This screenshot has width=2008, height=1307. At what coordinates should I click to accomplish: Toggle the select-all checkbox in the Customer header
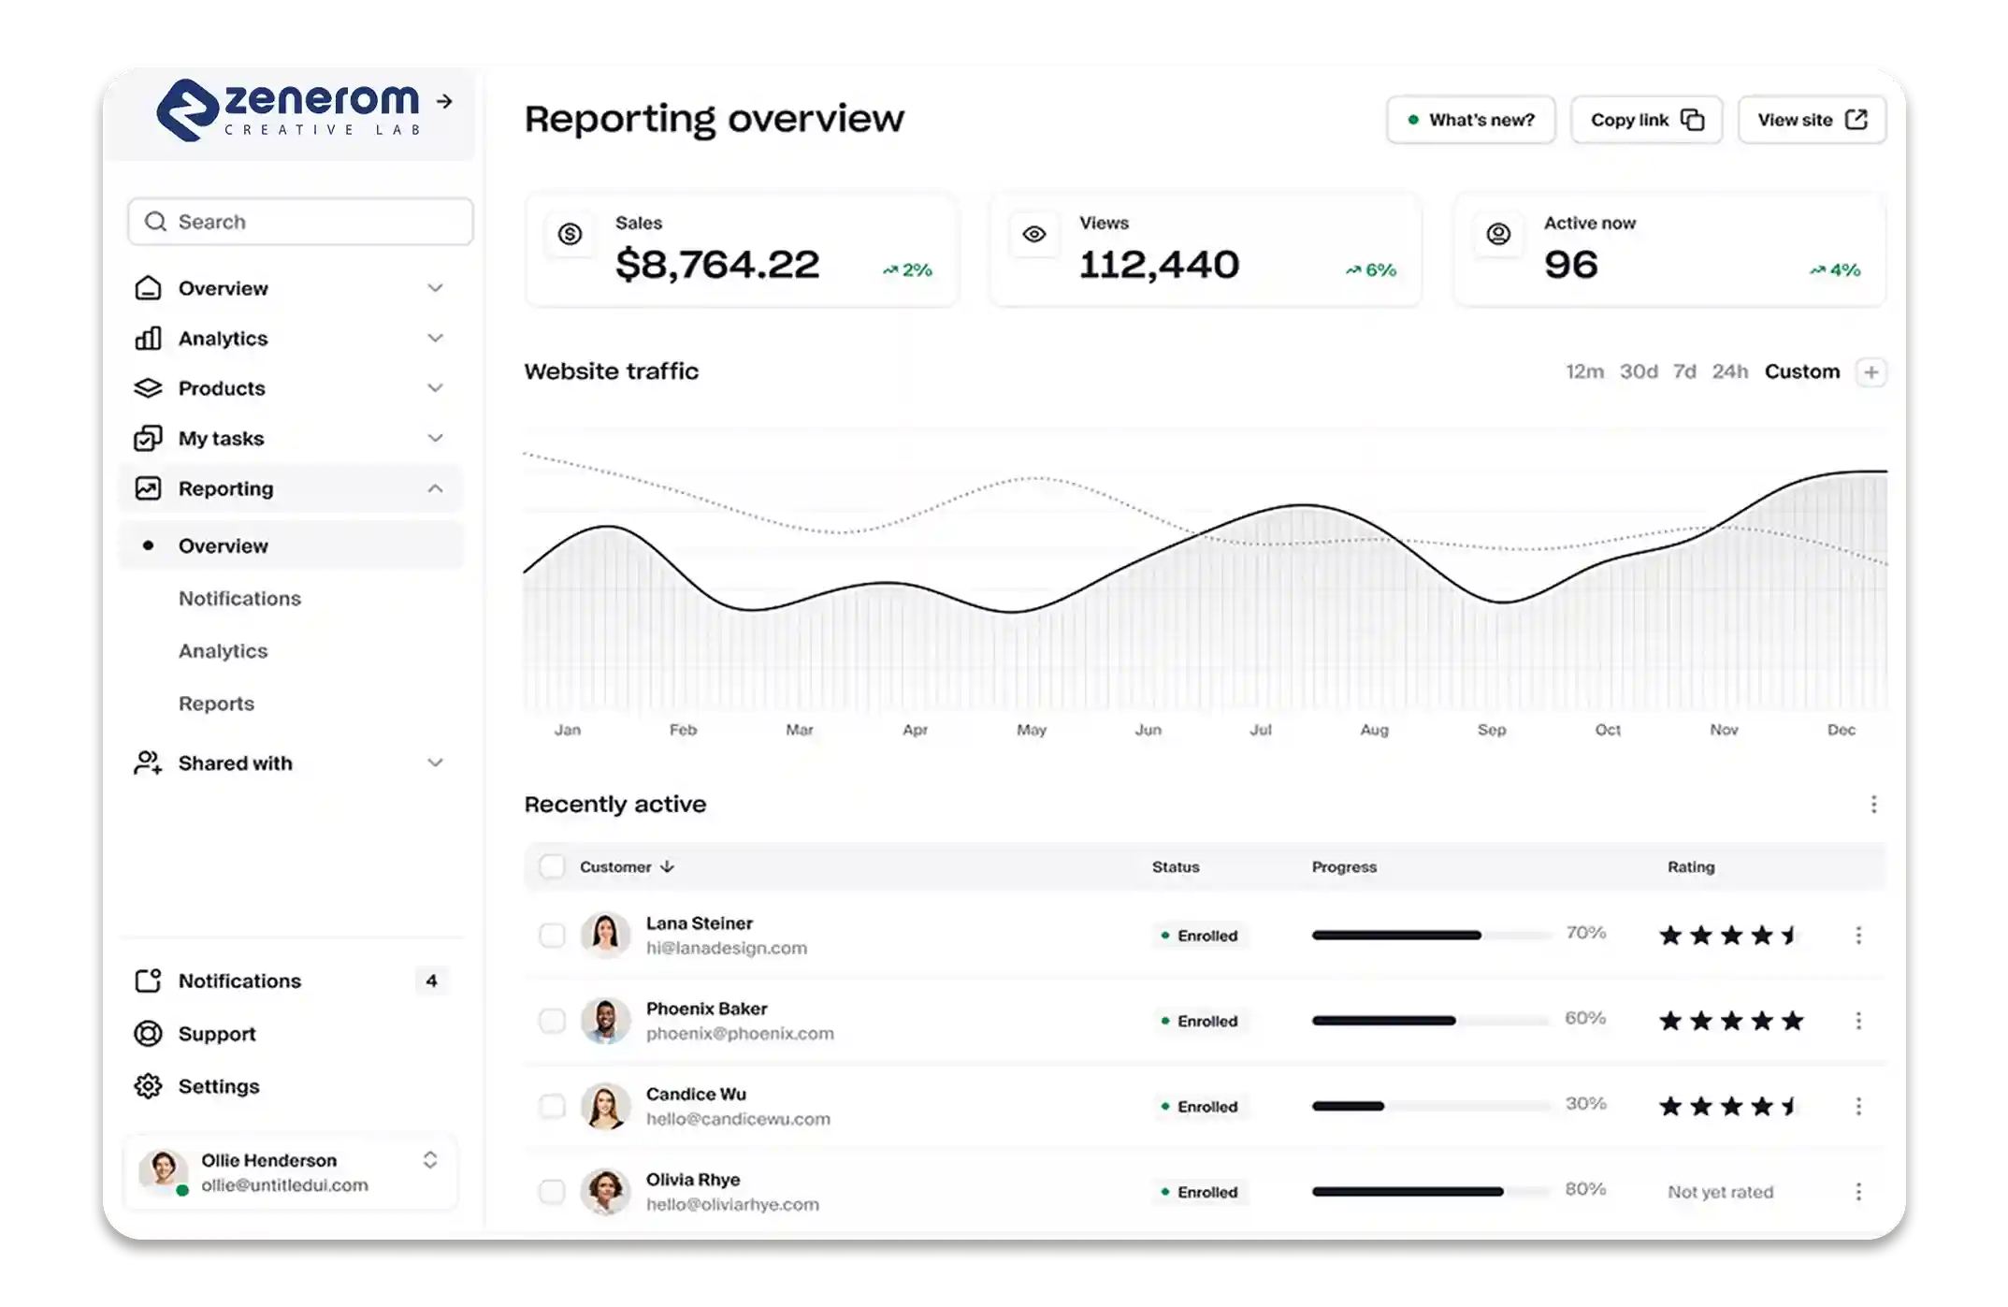click(x=553, y=866)
